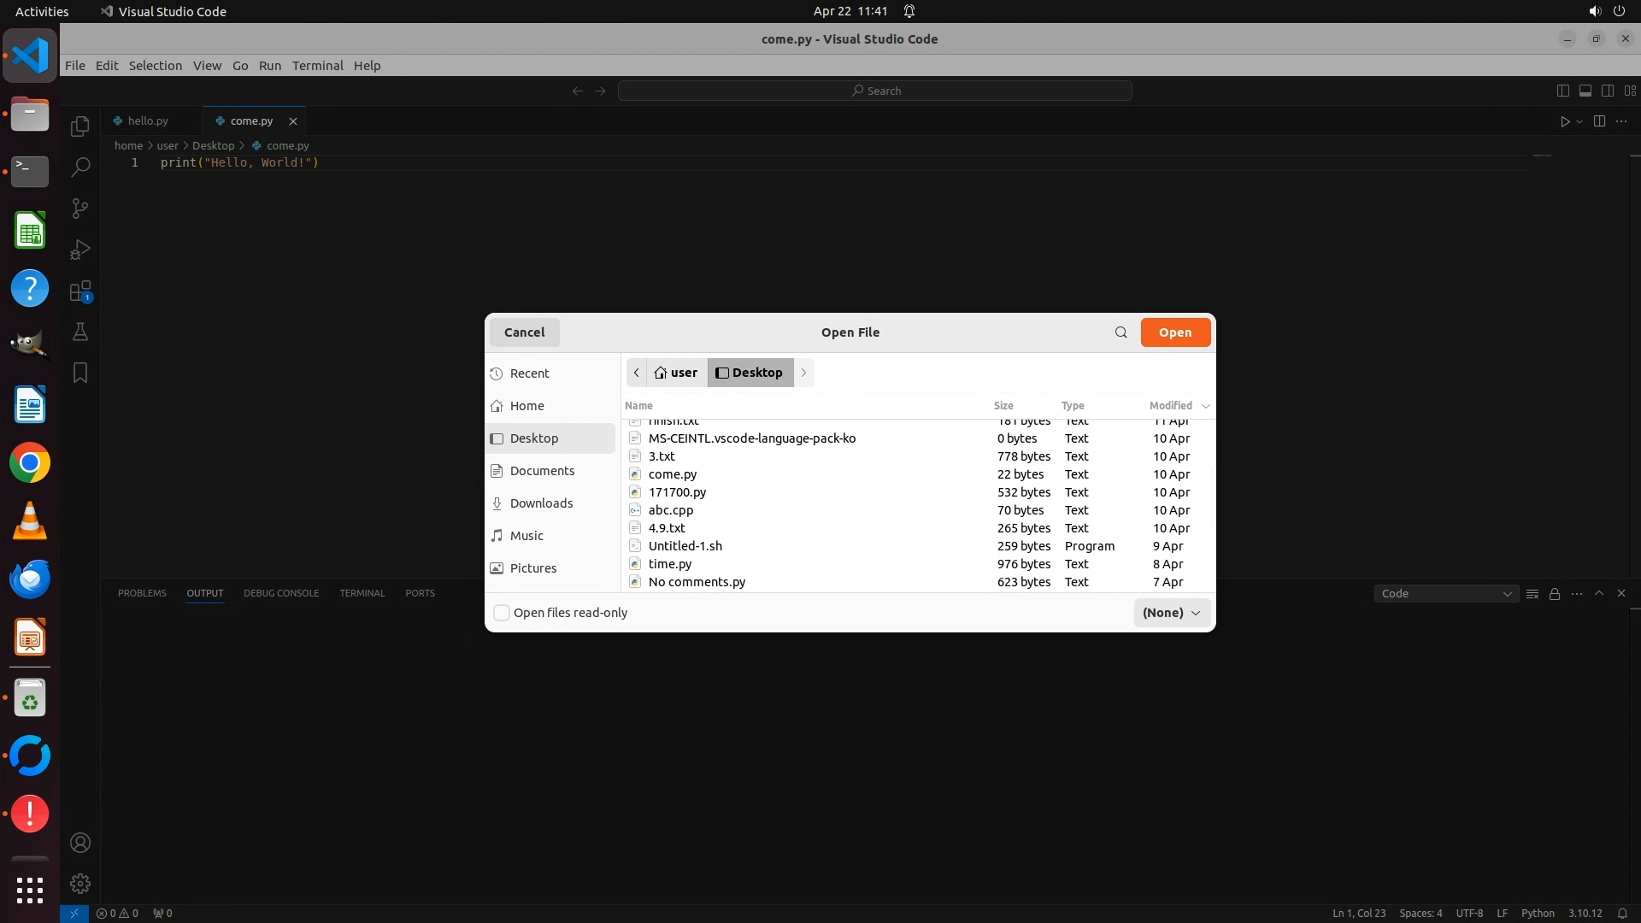Open the Terminal menu
Image resolution: width=1641 pixels, height=923 pixels.
(x=317, y=66)
